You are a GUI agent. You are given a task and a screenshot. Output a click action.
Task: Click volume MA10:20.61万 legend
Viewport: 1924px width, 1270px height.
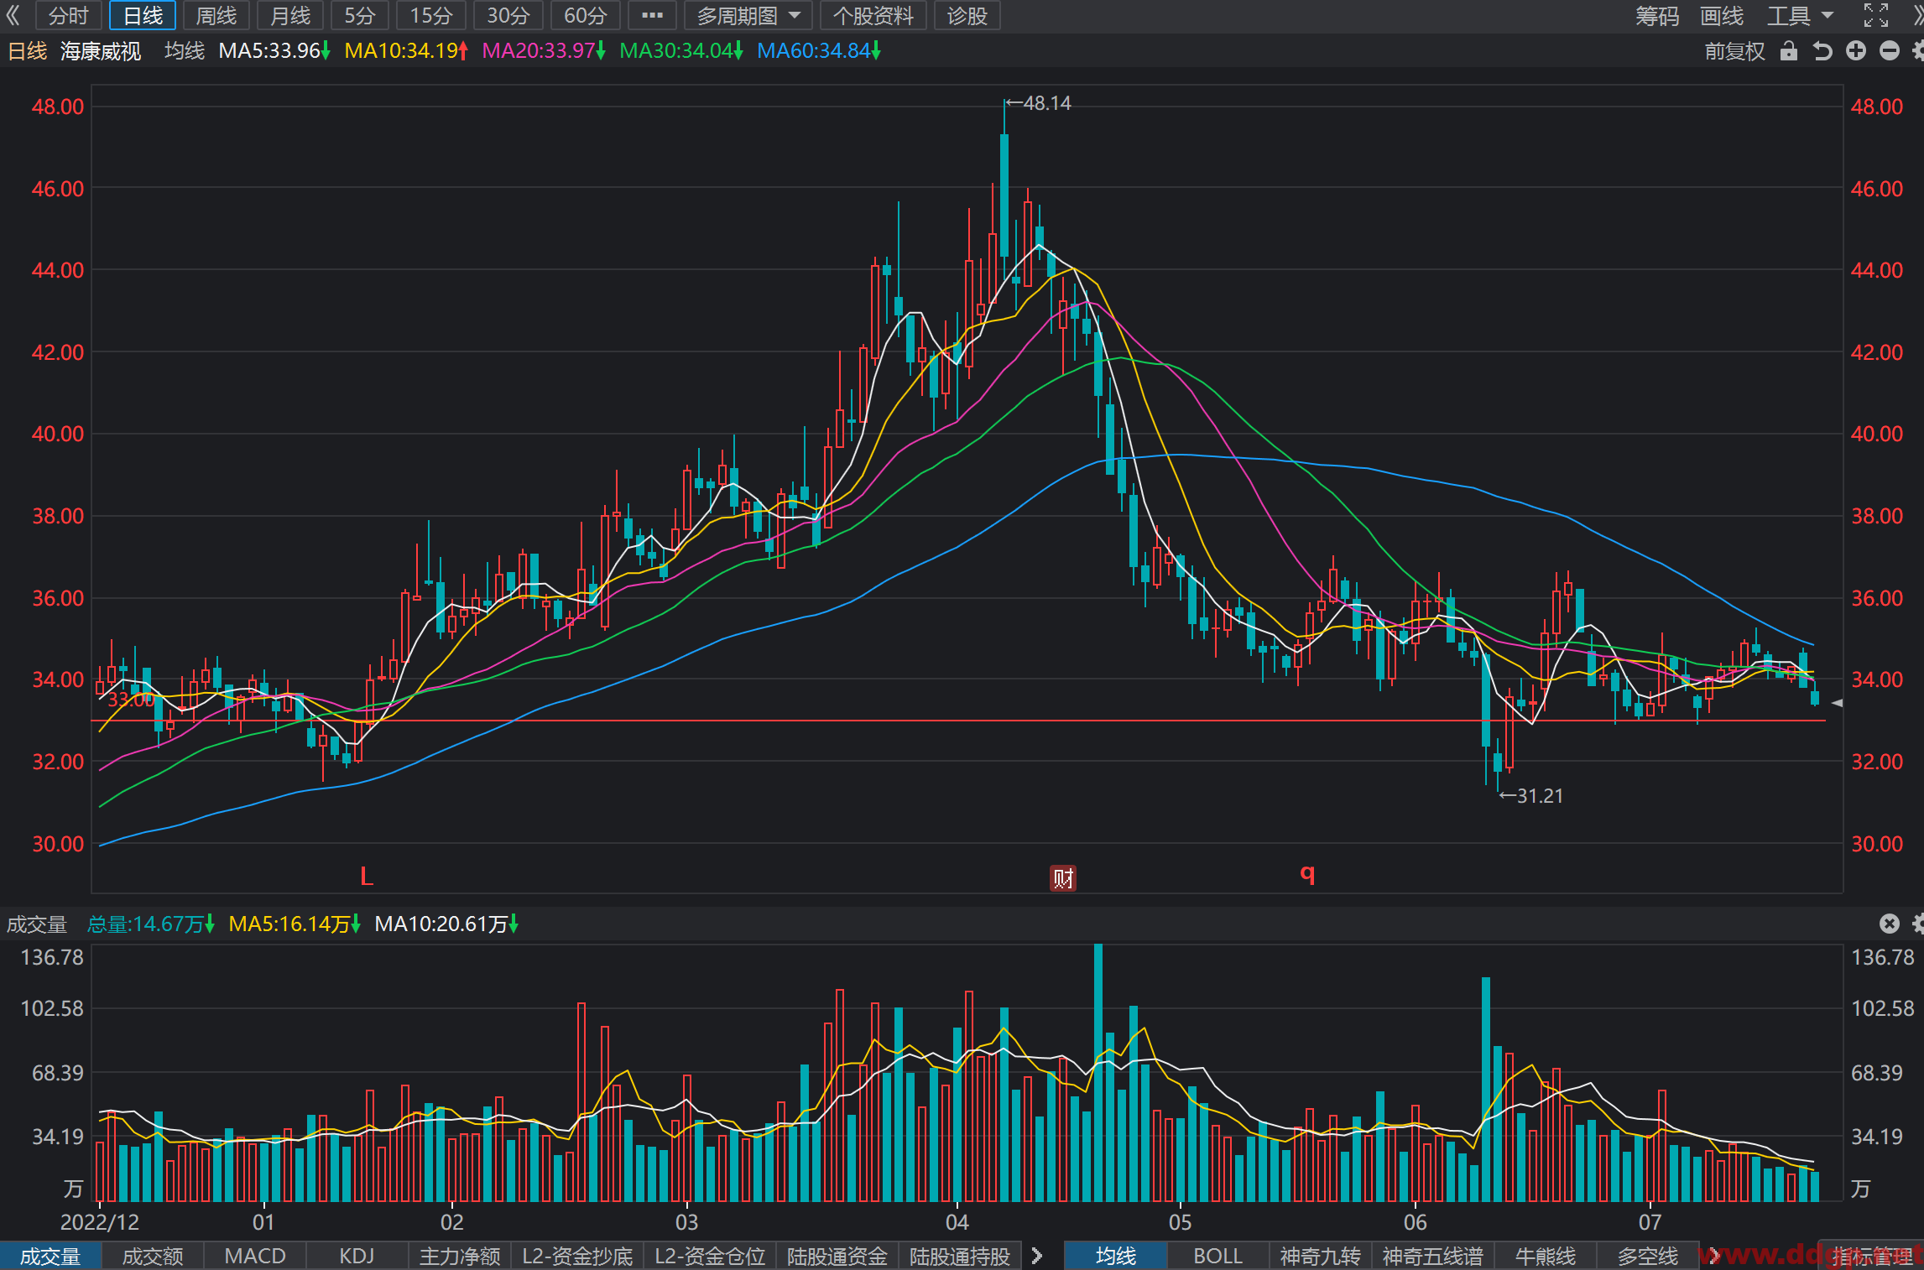point(446,924)
